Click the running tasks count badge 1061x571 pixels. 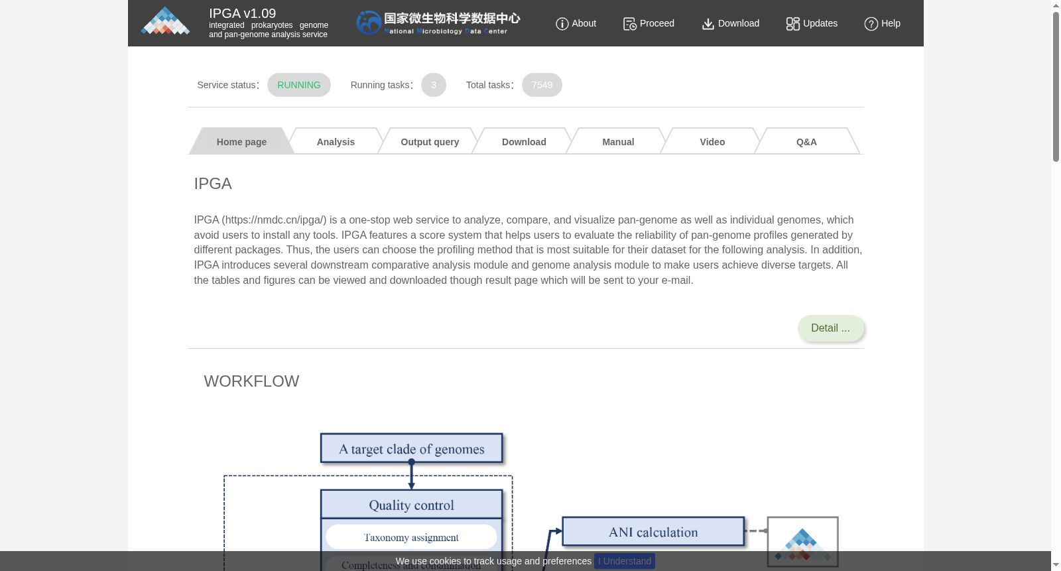click(x=434, y=85)
